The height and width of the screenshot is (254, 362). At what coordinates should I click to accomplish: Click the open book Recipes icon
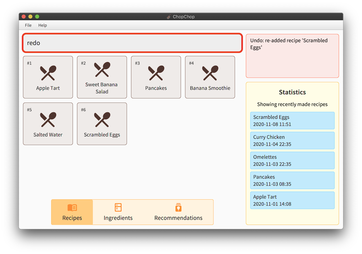point(72,208)
